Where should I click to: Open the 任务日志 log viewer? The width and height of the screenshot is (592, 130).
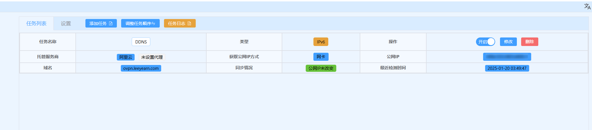click(x=179, y=24)
